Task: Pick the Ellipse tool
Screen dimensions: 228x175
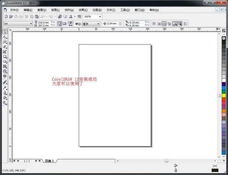Action: 5,62
